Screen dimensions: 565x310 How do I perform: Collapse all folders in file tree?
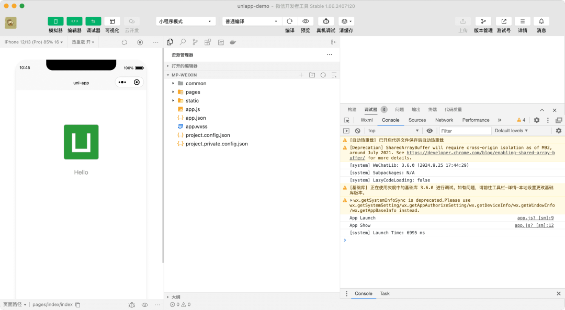(x=334, y=75)
